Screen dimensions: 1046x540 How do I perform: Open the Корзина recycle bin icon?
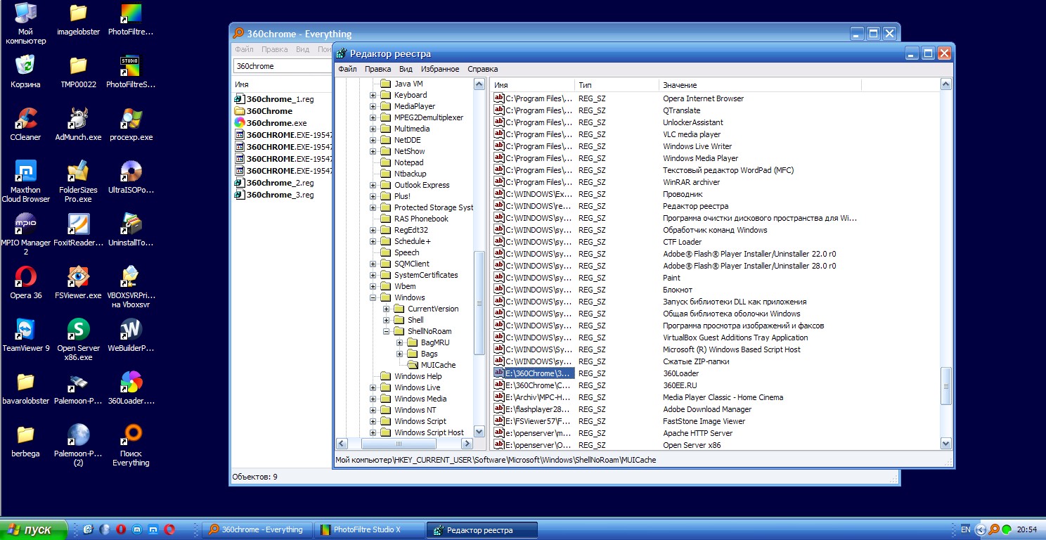point(25,71)
